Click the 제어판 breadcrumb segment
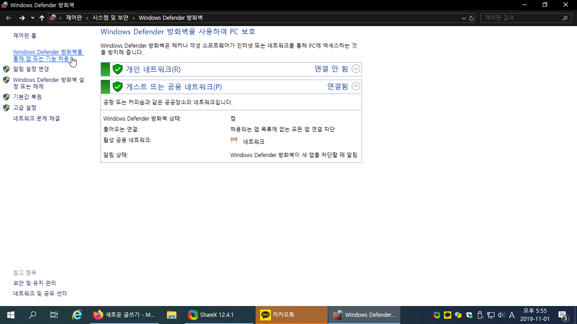The image size is (577, 324). [74, 18]
